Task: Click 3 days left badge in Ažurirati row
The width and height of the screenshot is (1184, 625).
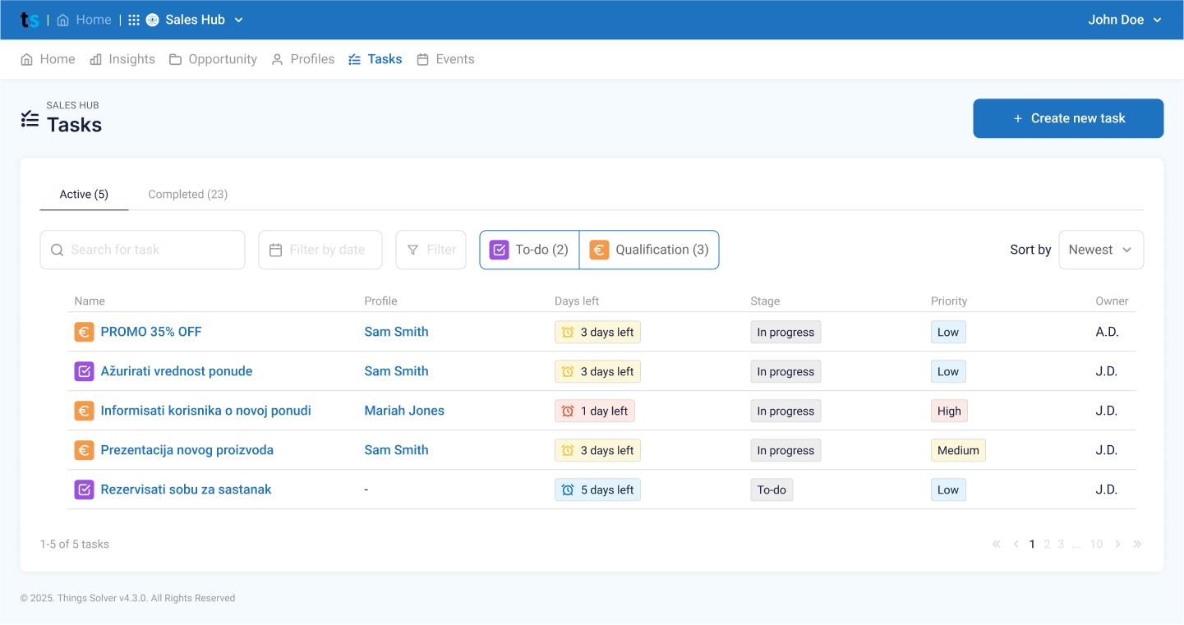Action: coord(597,371)
